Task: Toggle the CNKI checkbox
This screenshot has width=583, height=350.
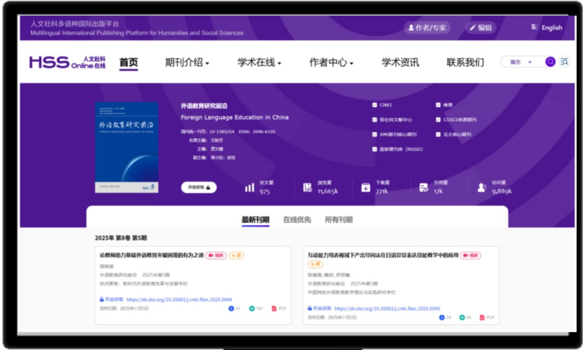Action: point(375,105)
